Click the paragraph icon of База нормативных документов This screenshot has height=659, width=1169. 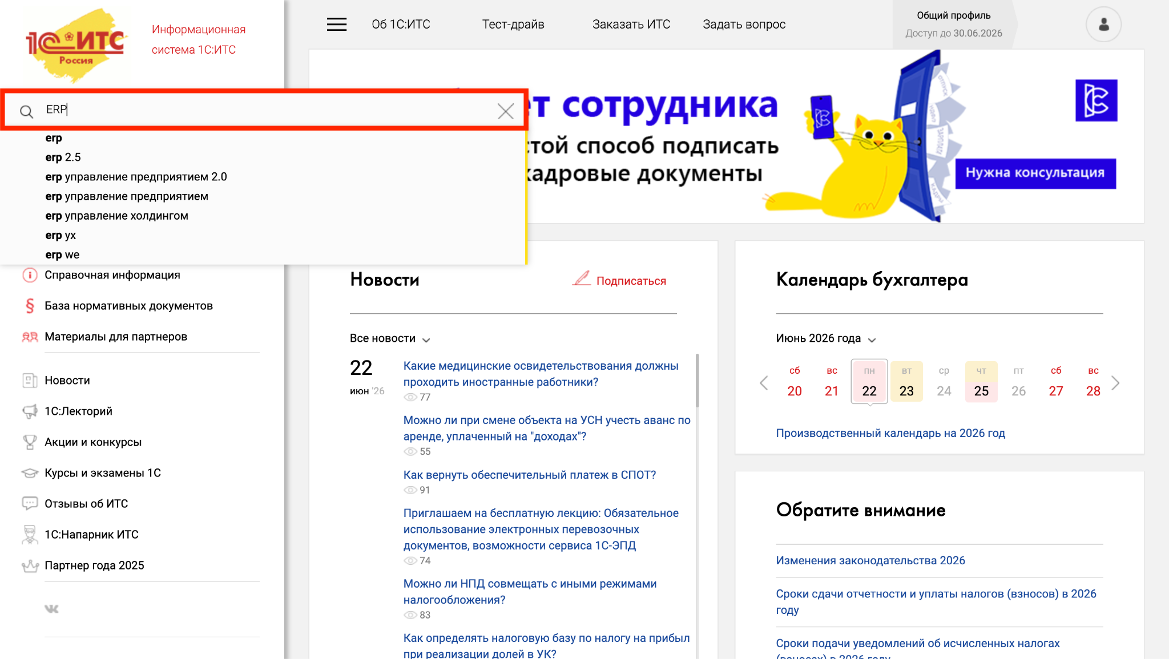click(x=30, y=306)
